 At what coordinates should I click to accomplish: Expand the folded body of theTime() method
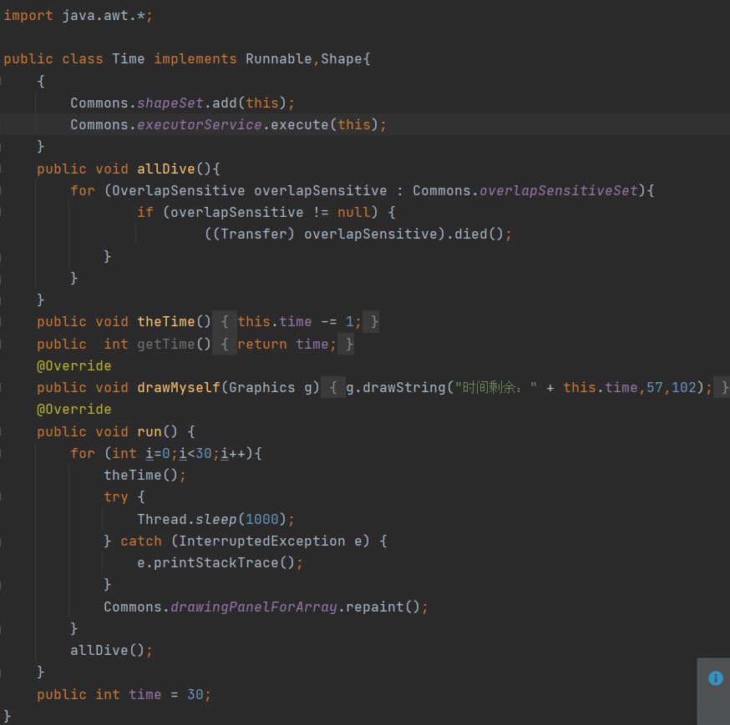tap(225, 322)
